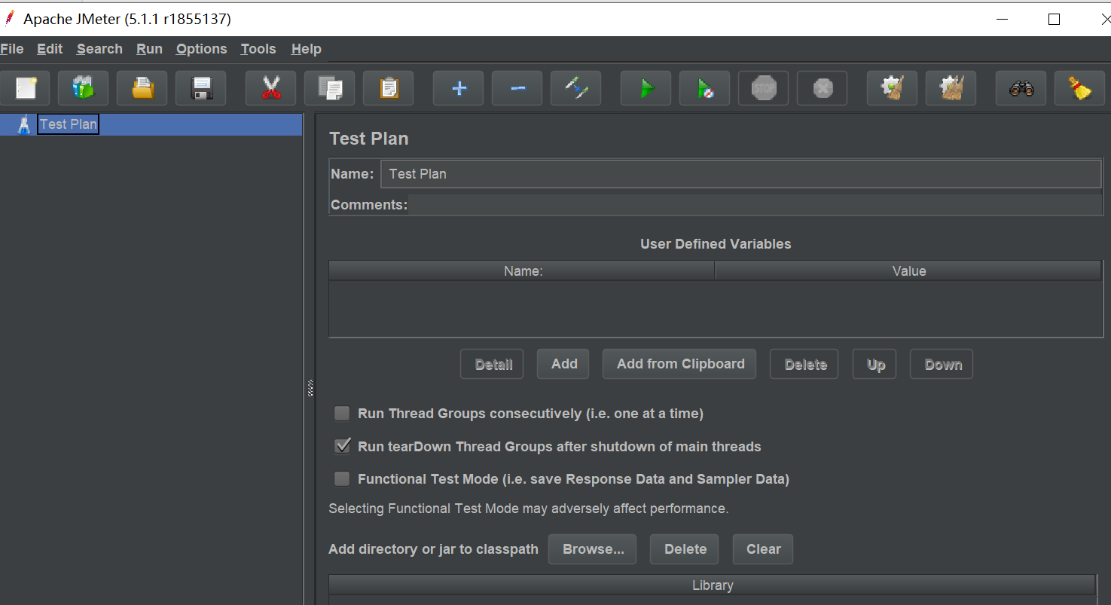Click the Add variable button
The width and height of the screenshot is (1111, 605).
pos(563,364)
